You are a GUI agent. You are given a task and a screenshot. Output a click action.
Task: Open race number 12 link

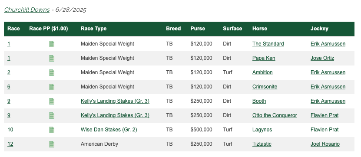[10, 144]
